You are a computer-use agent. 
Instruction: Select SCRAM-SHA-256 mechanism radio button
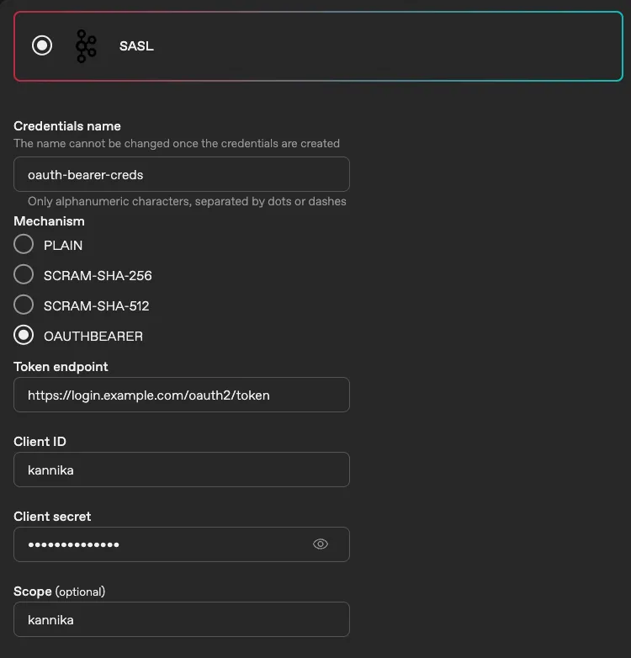point(24,275)
